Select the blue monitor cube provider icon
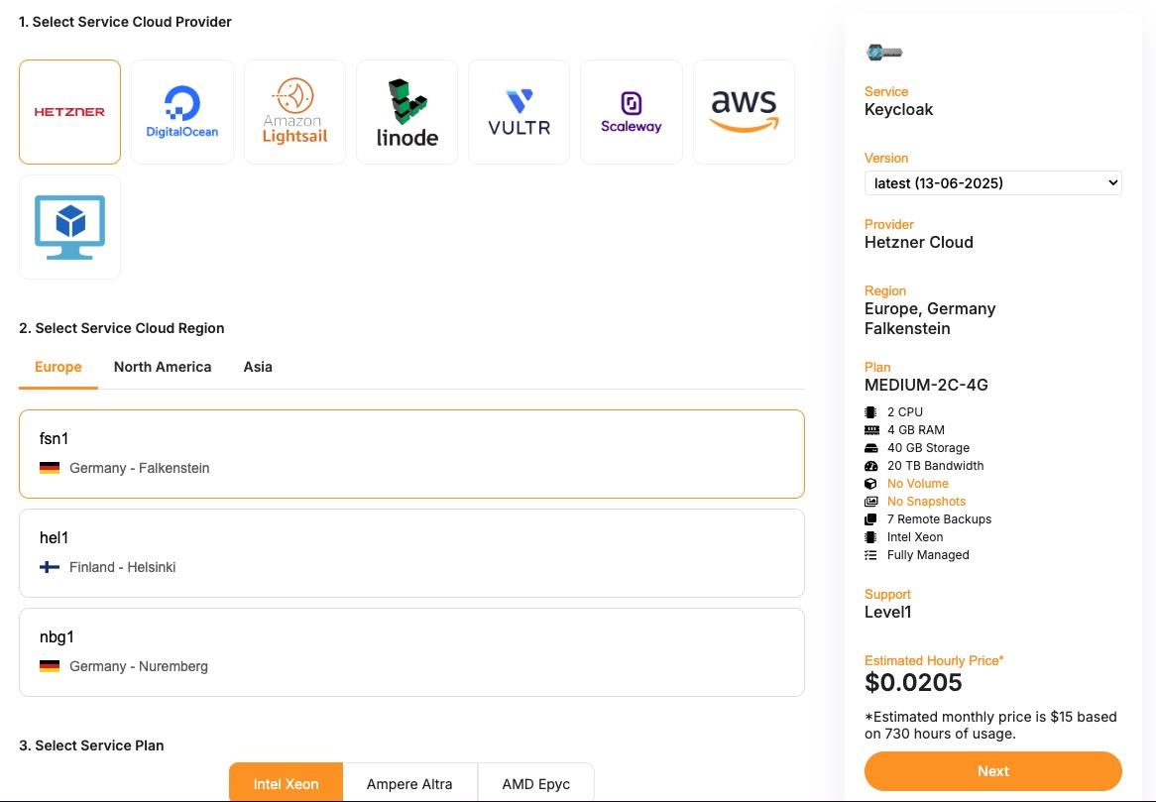Screen dimensions: 1156x802 pyautogui.click(x=69, y=227)
